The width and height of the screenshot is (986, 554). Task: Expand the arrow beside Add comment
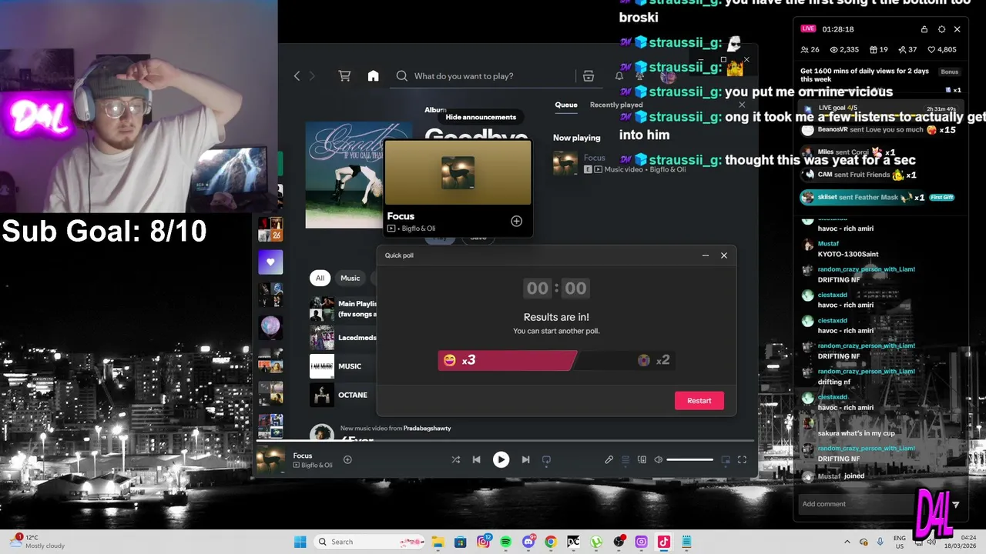tap(955, 505)
